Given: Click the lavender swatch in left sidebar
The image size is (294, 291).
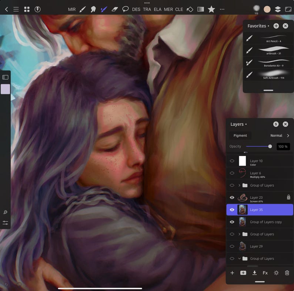Looking at the screenshot, I should tap(5, 89).
